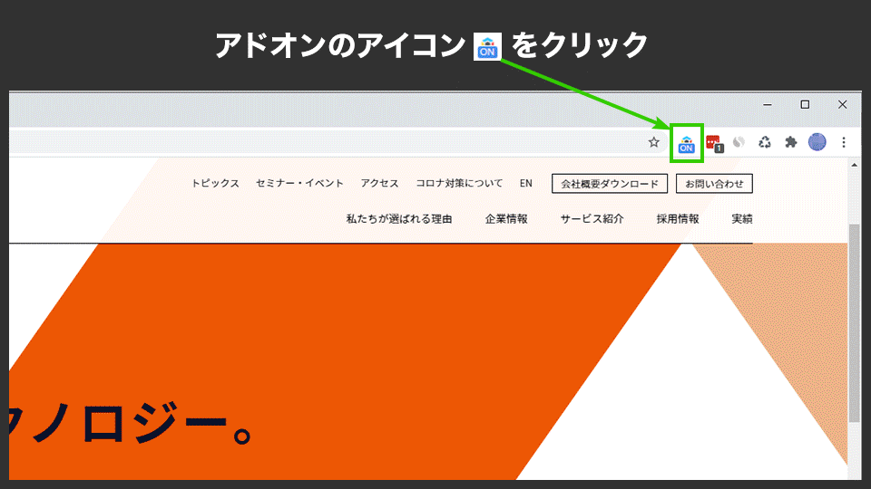
Task: Click the scrollbar up arrow
Action: [854, 166]
